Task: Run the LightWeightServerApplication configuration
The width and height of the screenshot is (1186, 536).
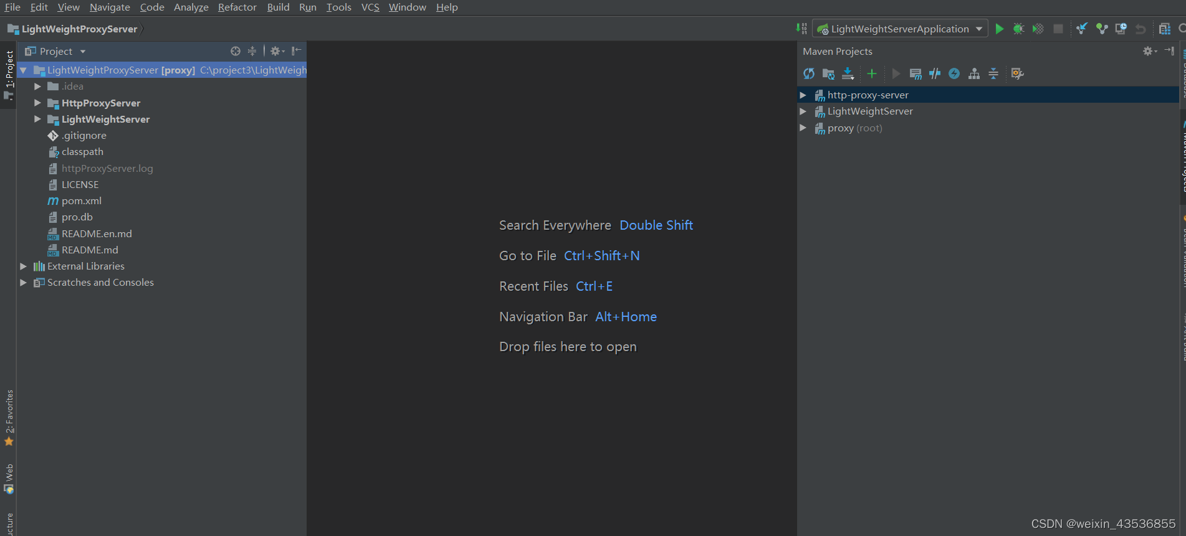Action: click(x=1000, y=29)
